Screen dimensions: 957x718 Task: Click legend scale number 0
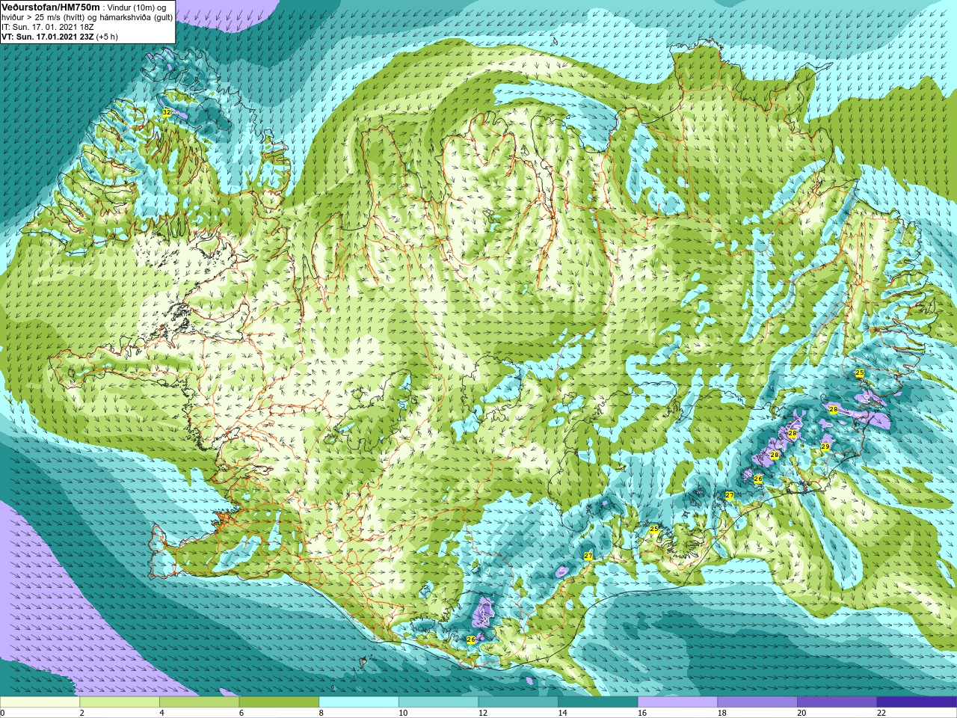point(3,713)
